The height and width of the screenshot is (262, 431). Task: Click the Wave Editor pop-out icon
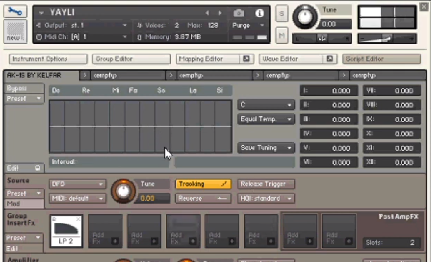click(330, 59)
